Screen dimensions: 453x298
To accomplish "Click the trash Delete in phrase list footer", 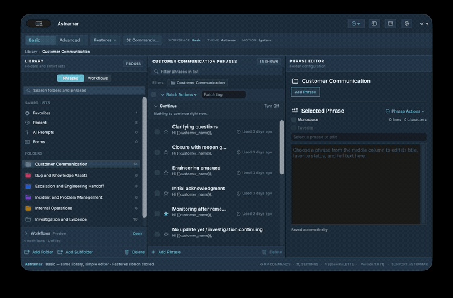I will tap(272, 252).
